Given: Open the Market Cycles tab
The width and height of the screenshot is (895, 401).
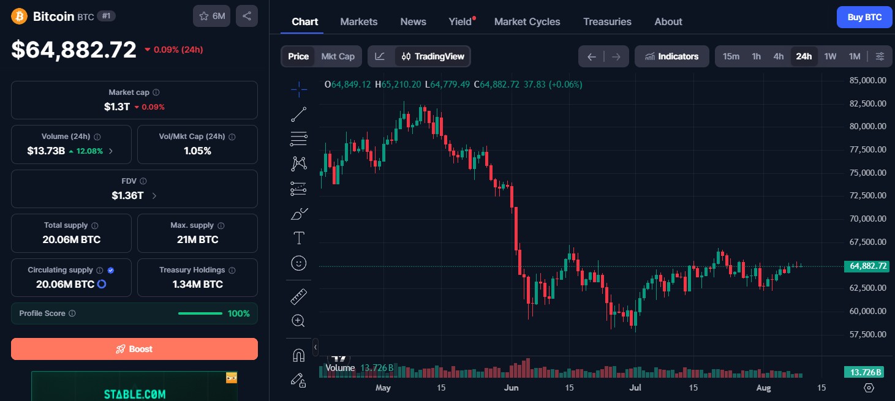Looking at the screenshot, I should [527, 21].
